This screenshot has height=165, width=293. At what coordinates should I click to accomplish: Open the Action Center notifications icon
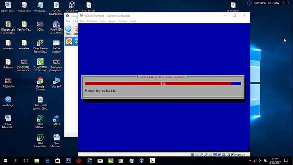[286, 161]
